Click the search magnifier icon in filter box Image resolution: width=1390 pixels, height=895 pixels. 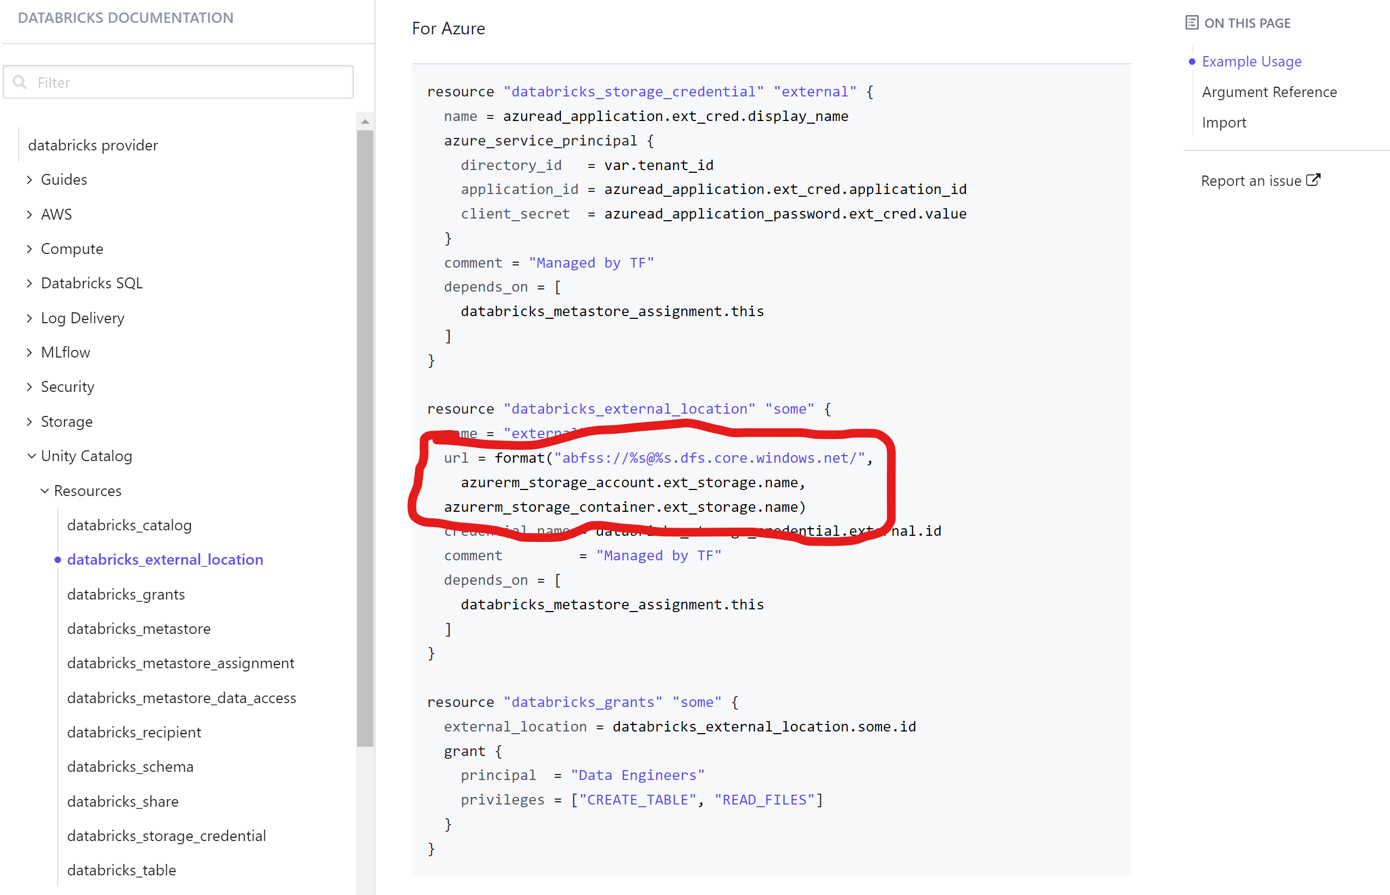[x=20, y=82]
